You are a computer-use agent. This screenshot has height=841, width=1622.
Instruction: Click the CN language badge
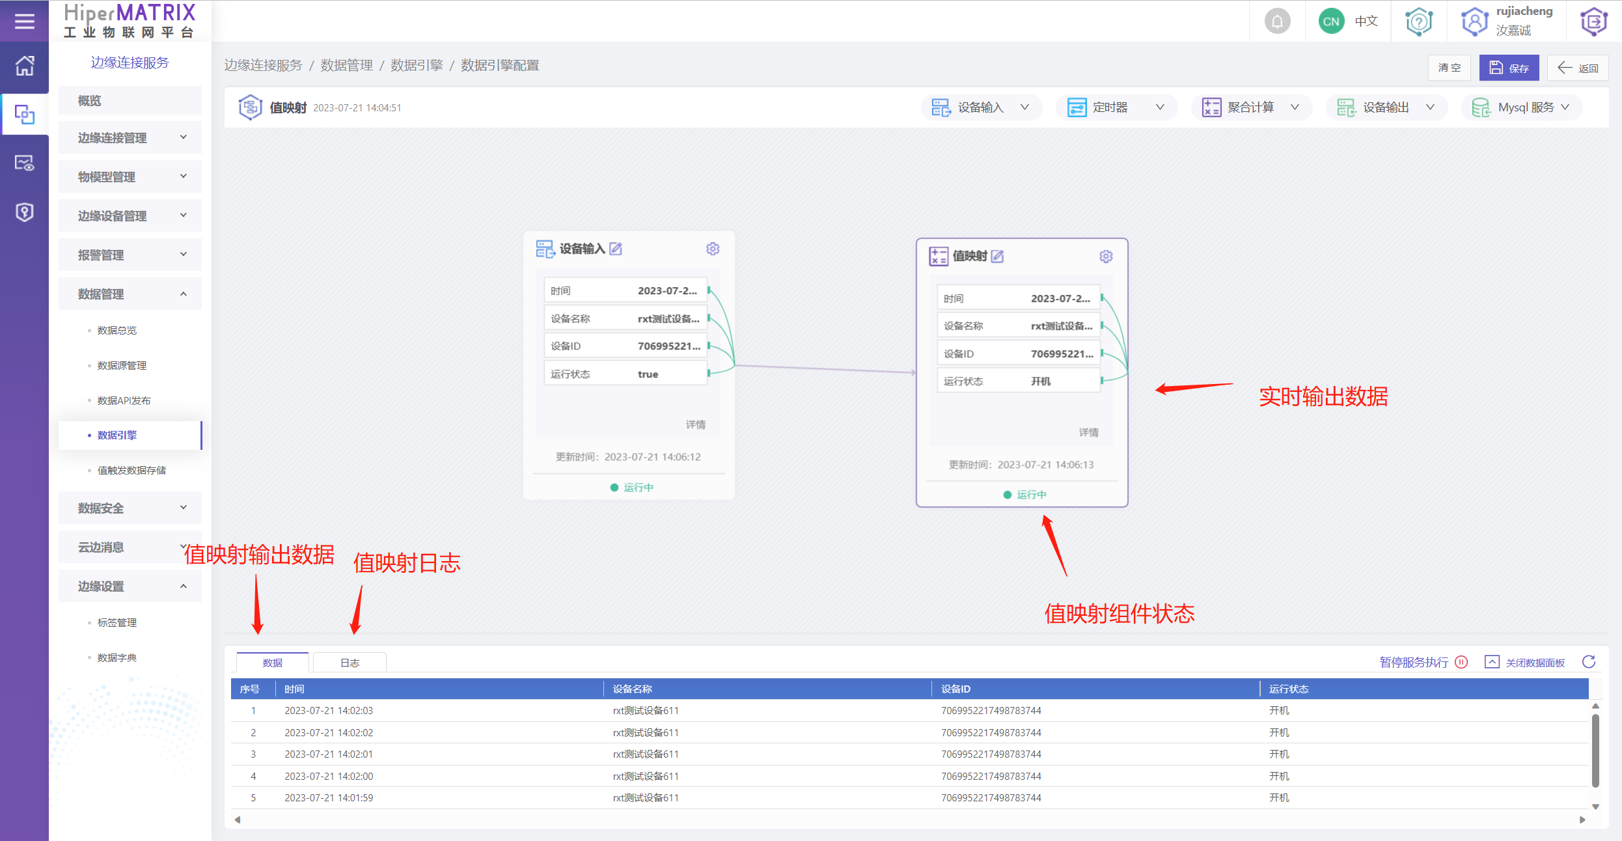click(x=1331, y=21)
